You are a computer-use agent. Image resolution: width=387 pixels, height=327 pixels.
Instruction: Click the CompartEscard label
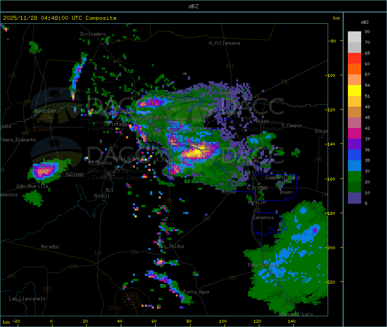[x=283, y=178]
